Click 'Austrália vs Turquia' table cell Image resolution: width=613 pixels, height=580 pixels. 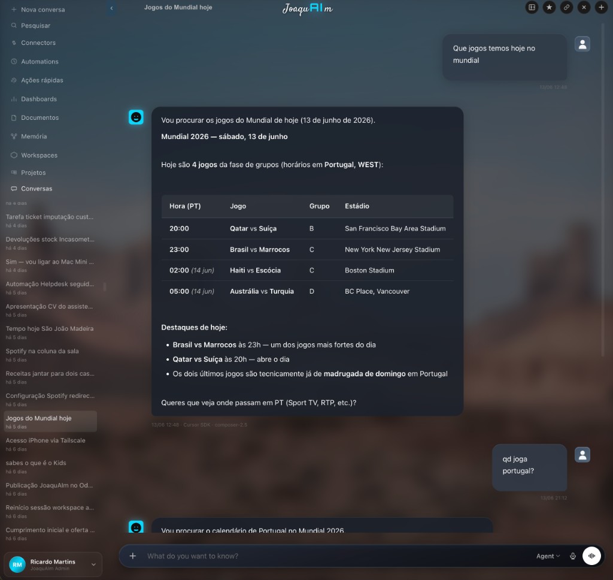[262, 291]
